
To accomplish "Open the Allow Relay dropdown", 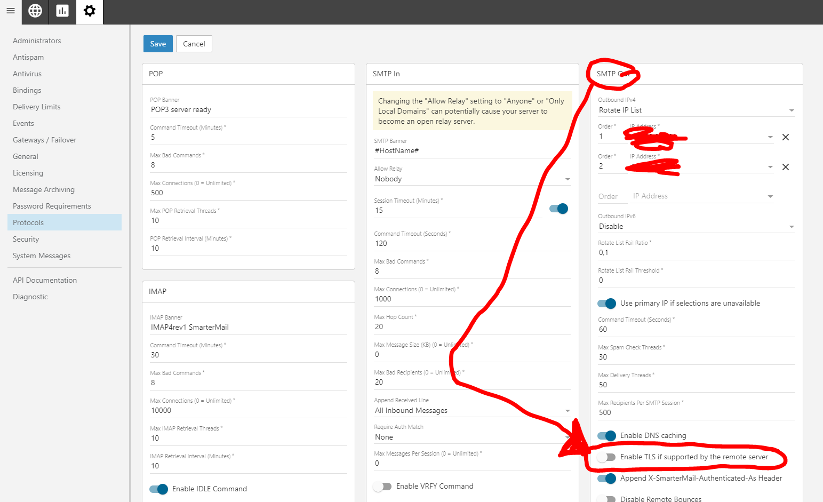I will [472, 179].
